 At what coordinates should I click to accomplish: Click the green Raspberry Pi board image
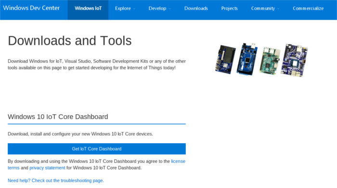coord(270,60)
